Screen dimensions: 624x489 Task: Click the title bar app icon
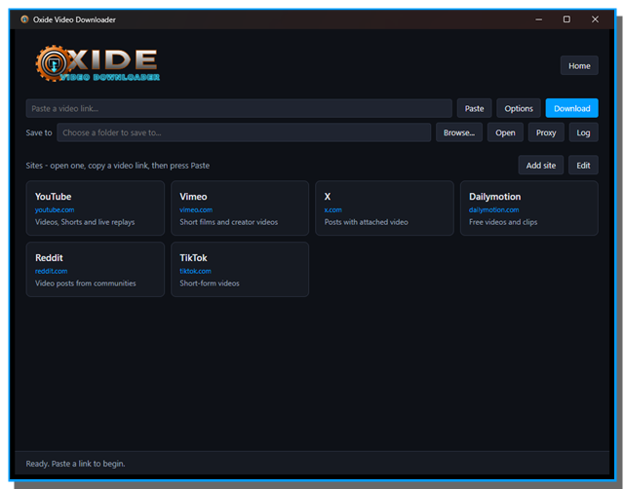(24, 19)
